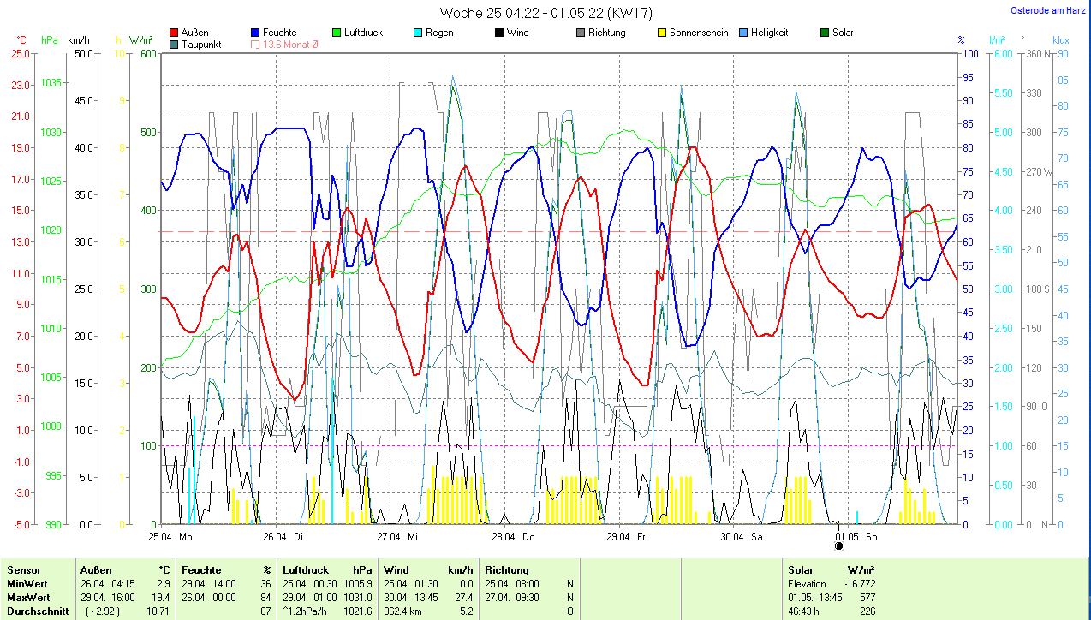Click the yellow Sonnenschein legend swatch

coord(662,33)
